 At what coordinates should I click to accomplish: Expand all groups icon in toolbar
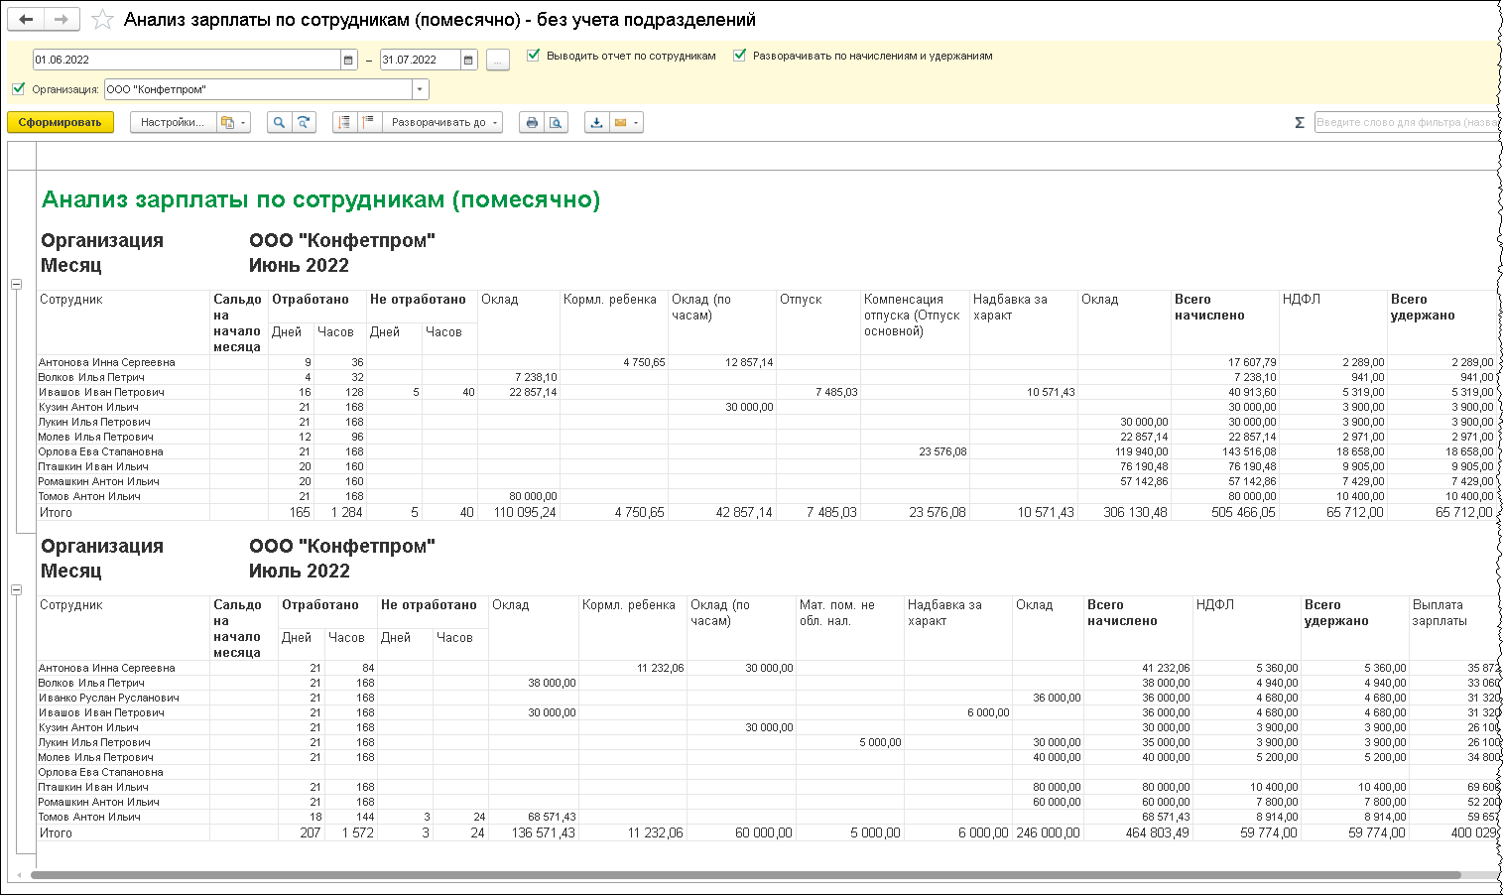344,122
